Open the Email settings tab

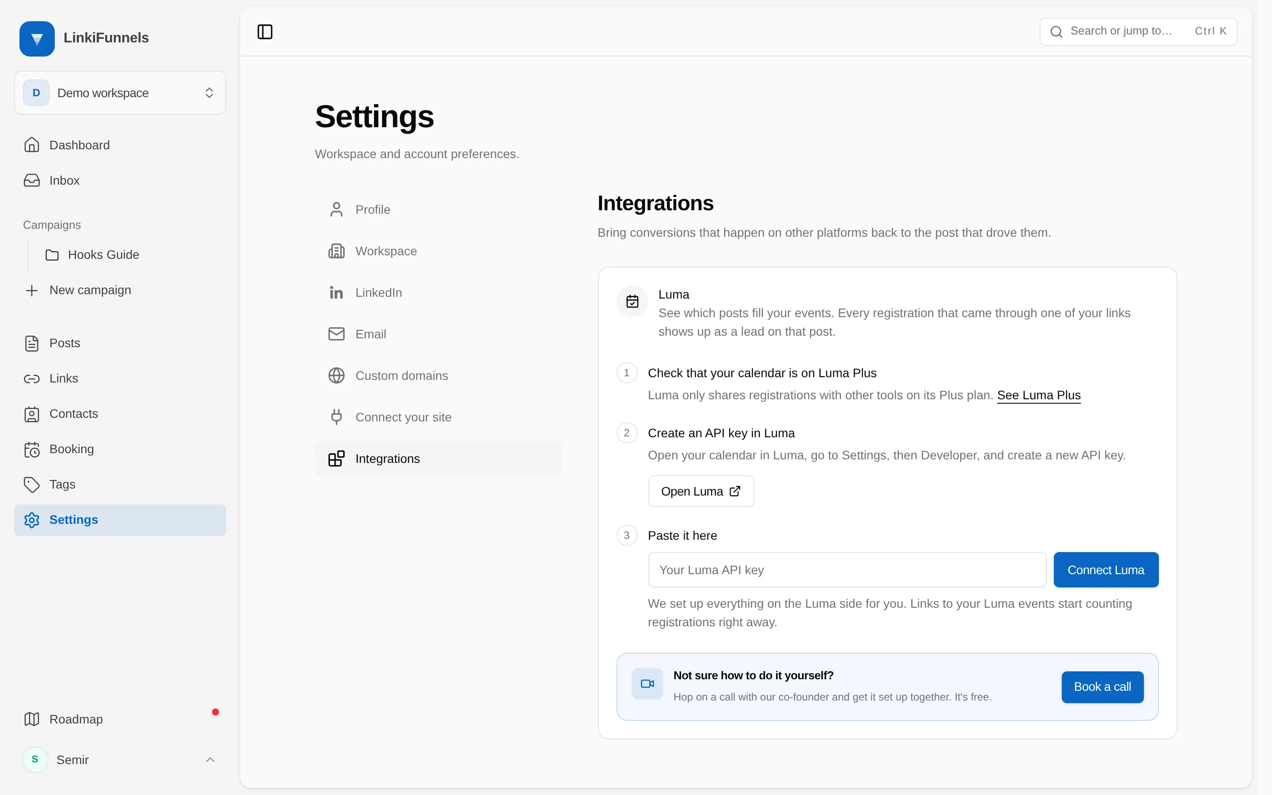439,334
